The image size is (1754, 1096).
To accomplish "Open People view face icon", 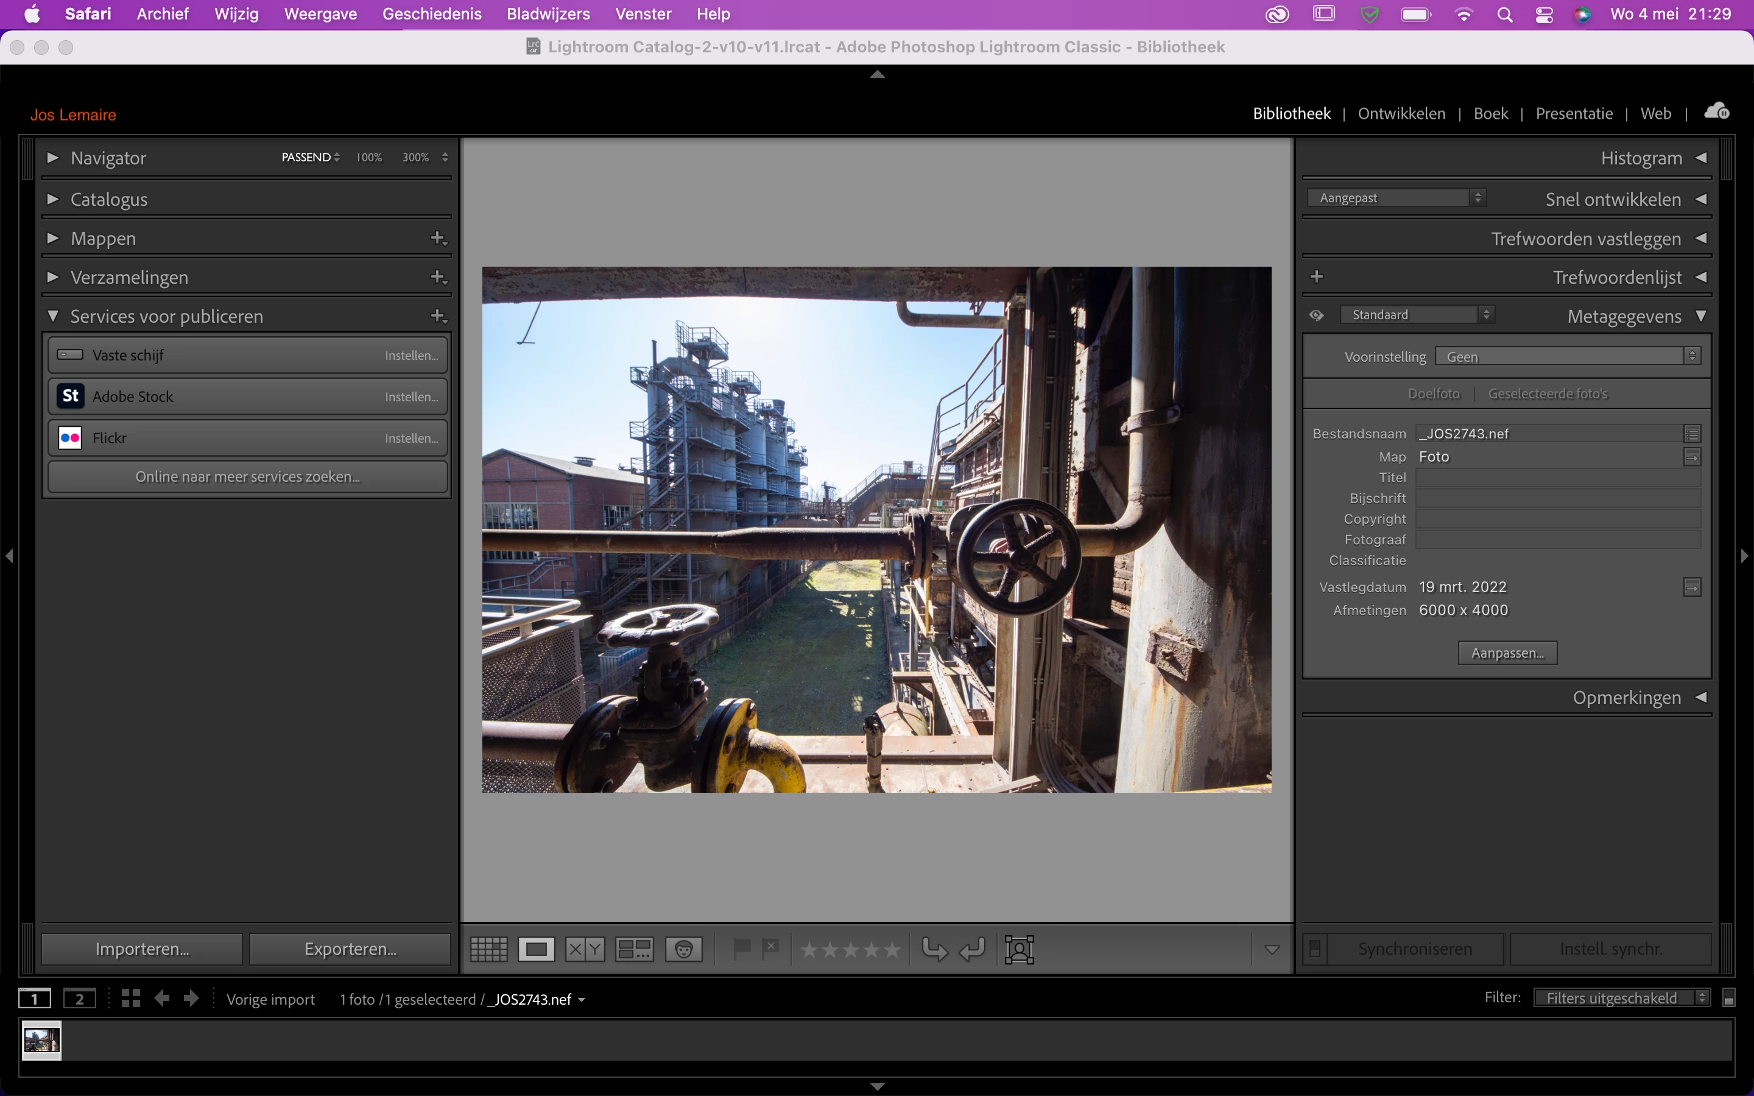I will coord(683,949).
